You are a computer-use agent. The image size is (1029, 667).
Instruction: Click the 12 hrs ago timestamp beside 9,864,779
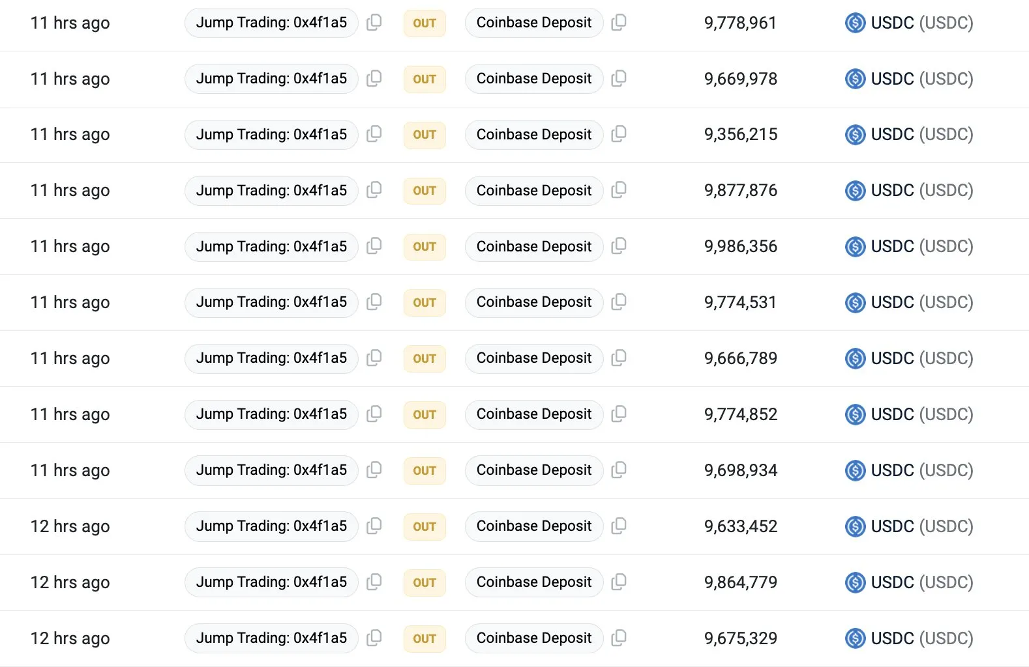[x=70, y=582]
